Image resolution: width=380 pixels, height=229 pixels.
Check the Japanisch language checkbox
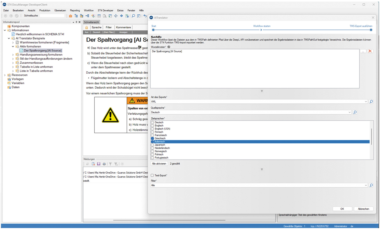point(152,145)
